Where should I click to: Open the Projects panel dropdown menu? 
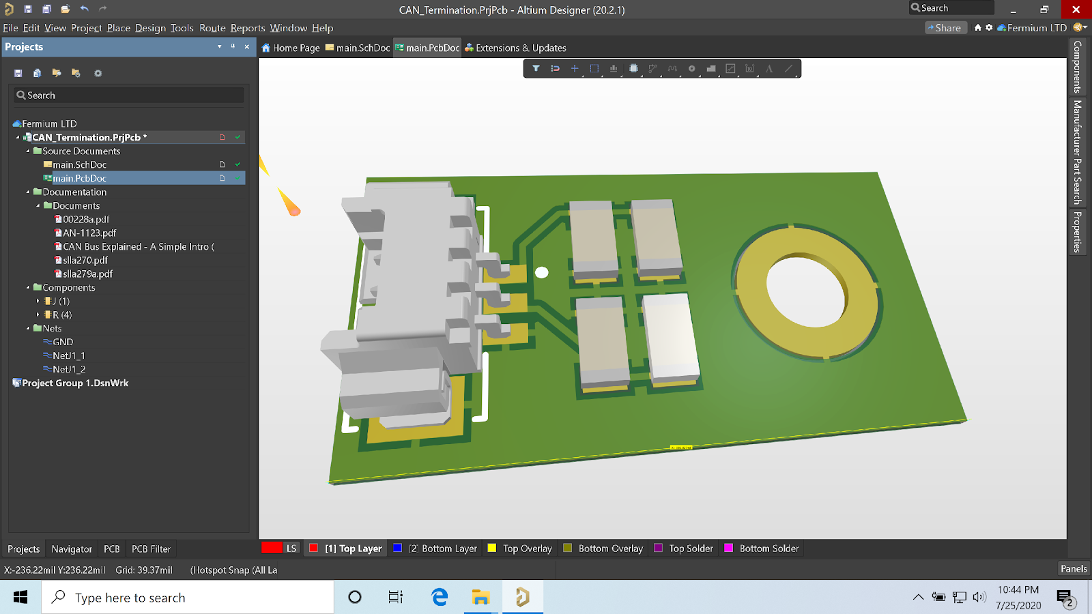click(219, 46)
